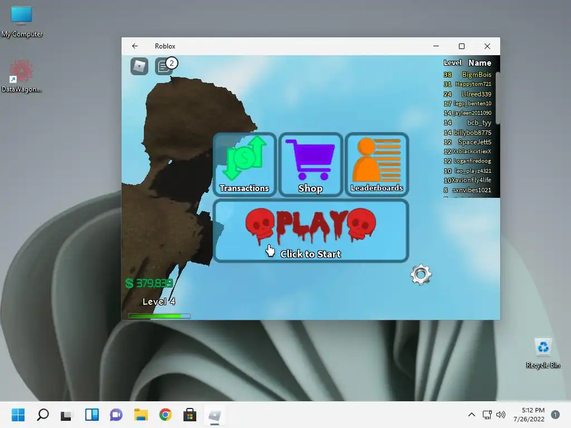This screenshot has width=571, height=428.
Task: Close the Roblox window
Action: tap(487, 46)
